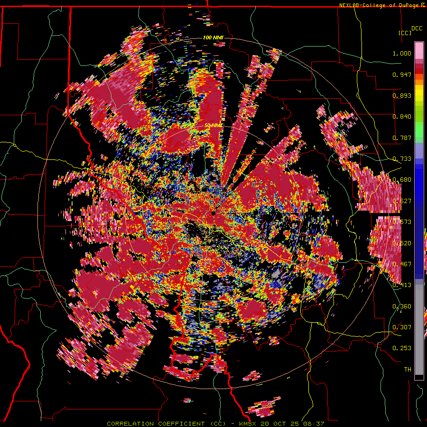Select the 0.253 legend value

pos(402,348)
